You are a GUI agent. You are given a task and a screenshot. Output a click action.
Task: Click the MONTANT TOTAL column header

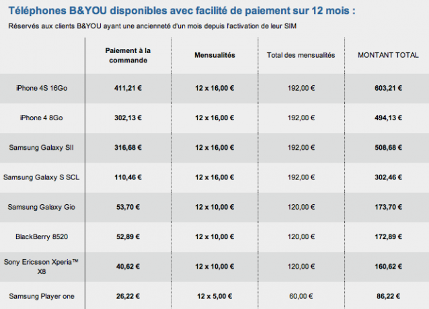[x=388, y=55]
